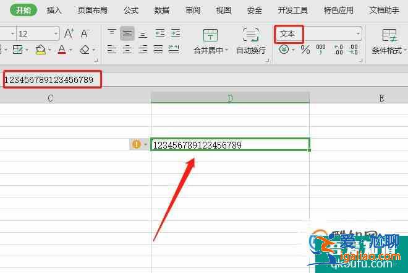Open the number format box showing 文本
The image size is (408, 273).
pos(318,34)
